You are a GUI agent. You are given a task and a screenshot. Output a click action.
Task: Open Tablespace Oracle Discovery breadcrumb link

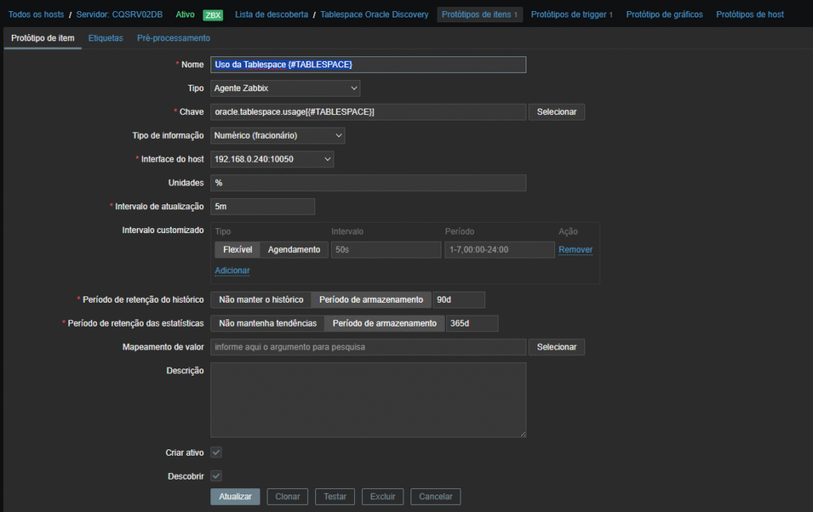[x=375, y=14]
